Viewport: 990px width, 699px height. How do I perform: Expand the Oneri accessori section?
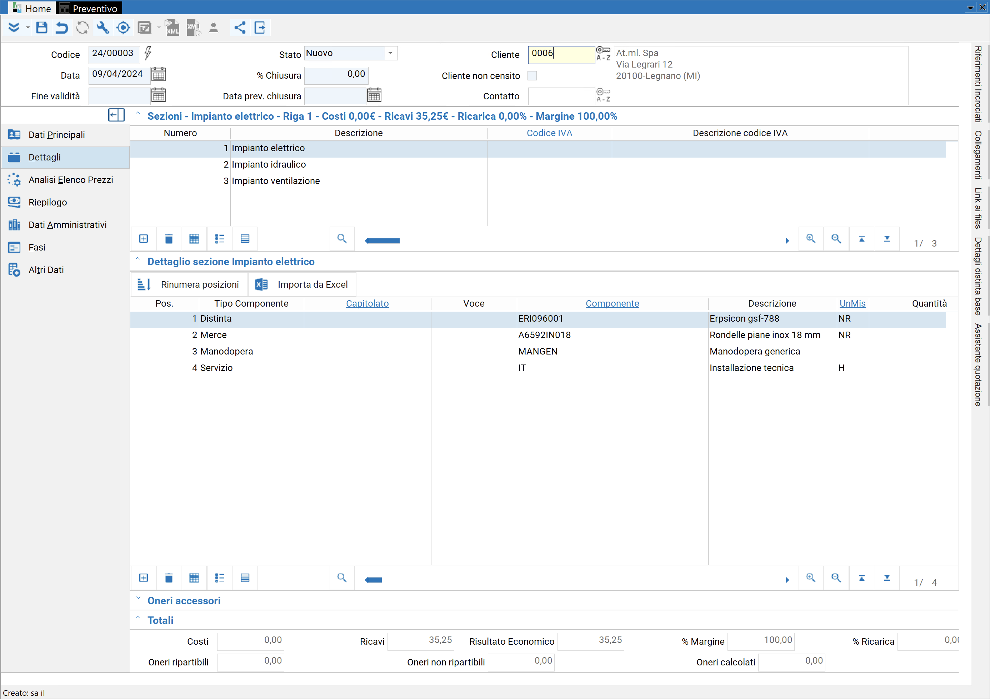point(138,599)
